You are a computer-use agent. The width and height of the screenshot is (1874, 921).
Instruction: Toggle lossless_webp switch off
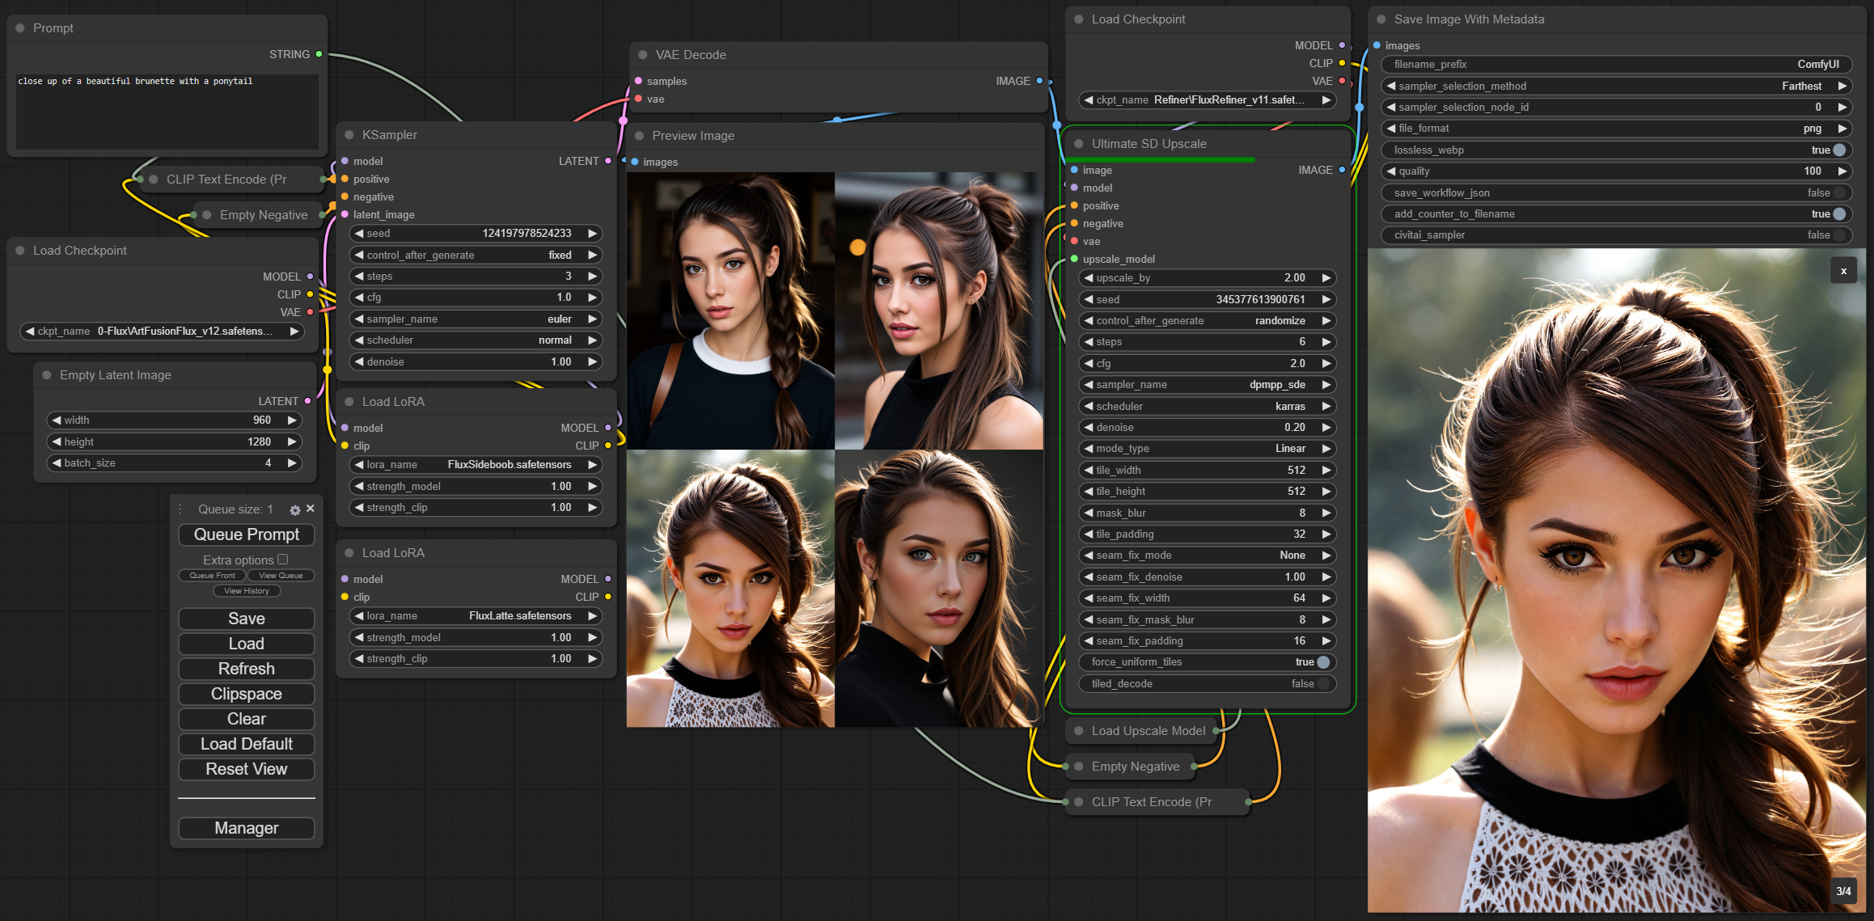pos(1839,150)
